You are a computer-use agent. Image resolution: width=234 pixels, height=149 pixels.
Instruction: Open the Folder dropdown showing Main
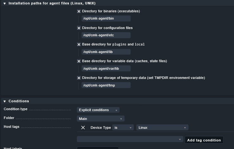(101, 119)
